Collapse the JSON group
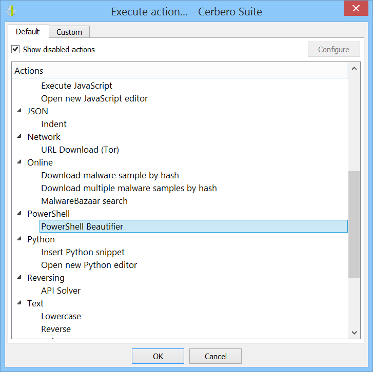 point(19,111)
